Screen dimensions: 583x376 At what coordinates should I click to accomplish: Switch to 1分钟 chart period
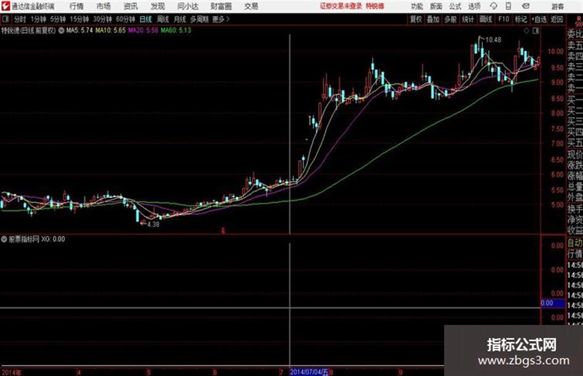(x=38, y=19)
